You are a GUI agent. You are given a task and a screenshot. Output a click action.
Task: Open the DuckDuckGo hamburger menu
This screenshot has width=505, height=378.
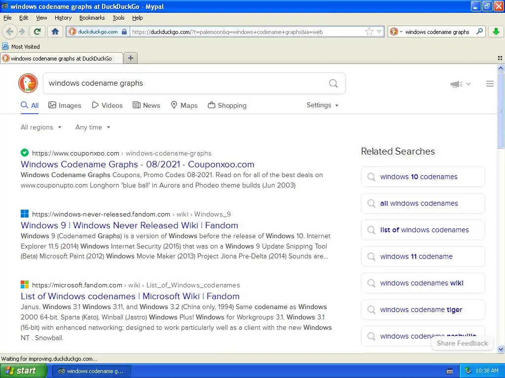[490, 84]
